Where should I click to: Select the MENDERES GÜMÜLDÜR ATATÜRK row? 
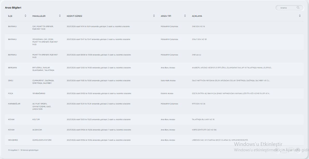coord(154,140)
